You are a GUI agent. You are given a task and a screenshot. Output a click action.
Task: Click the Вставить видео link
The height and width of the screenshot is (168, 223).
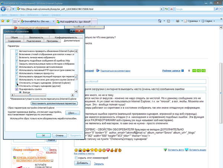198,150
